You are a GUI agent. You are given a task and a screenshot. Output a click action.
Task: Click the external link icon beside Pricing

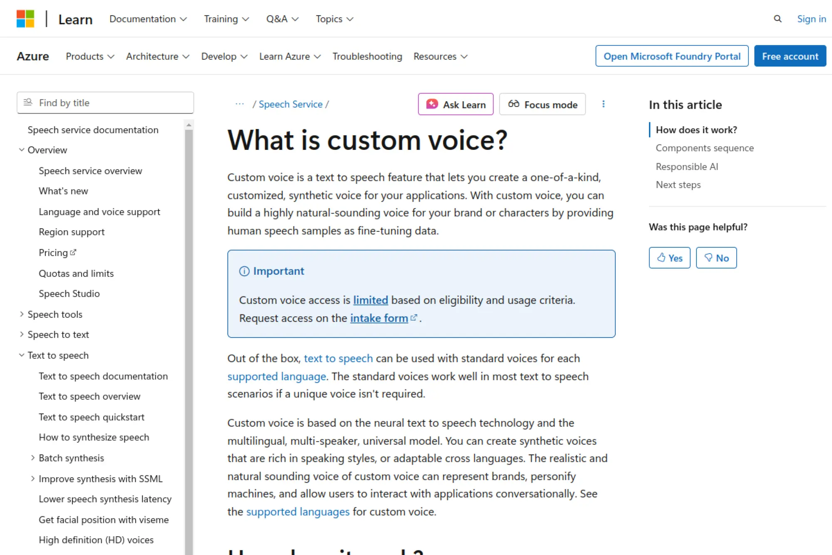pos(73,251)
